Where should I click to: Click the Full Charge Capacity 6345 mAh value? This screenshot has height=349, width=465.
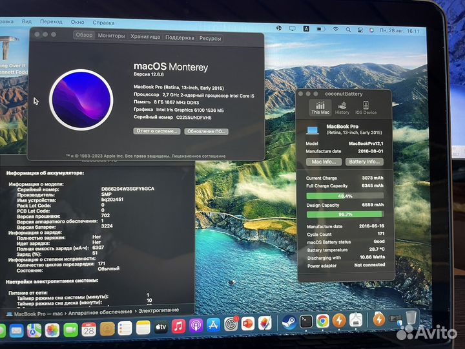point(373,185)
